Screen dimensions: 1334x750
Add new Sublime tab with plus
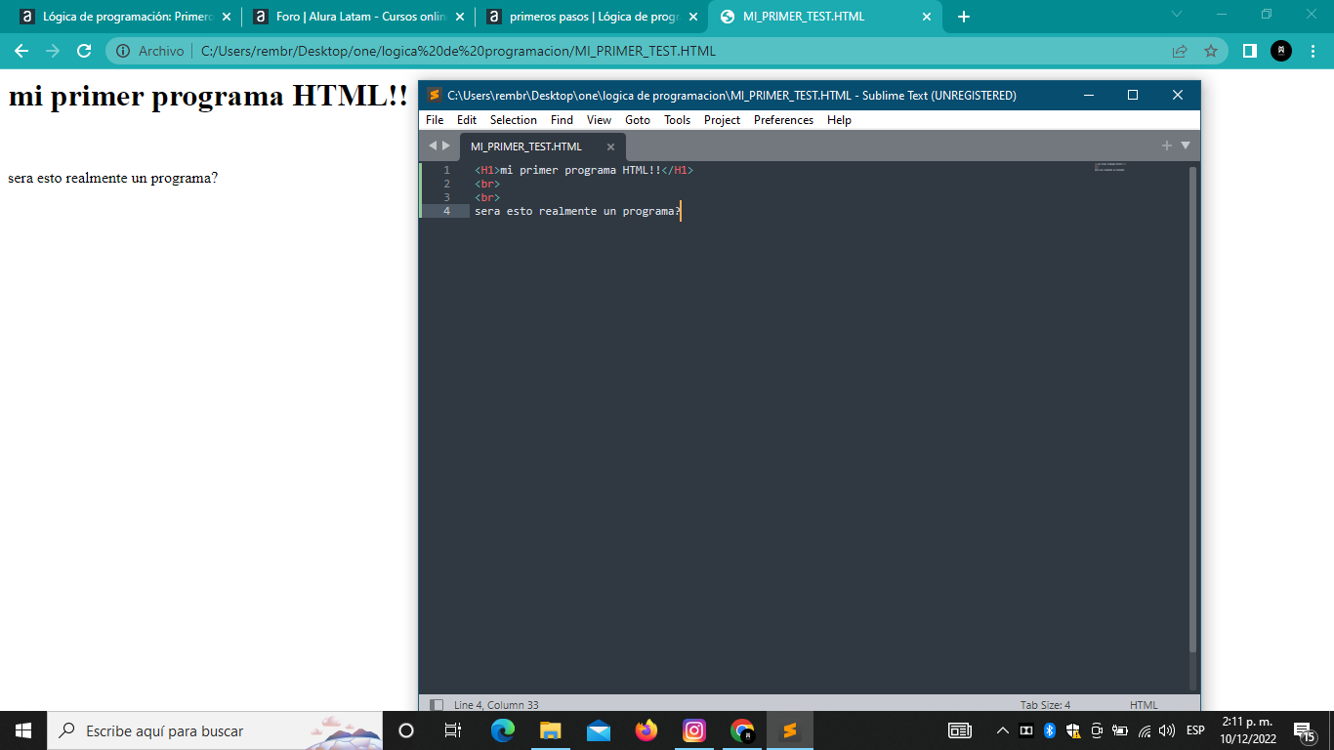1166,146
